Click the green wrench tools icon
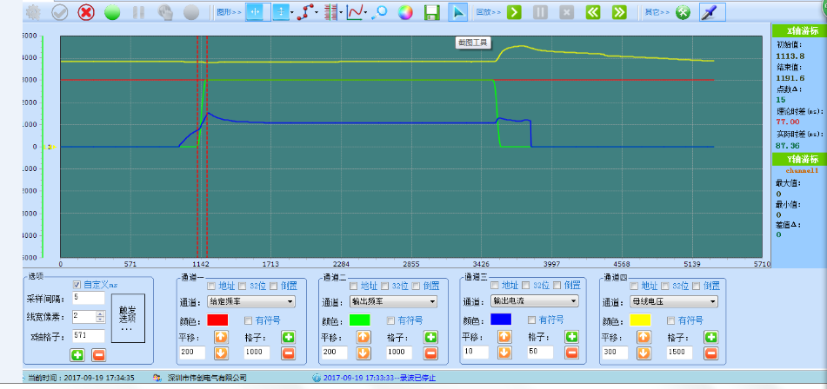Screen dimensions: 827x389 tap(683, 12)
